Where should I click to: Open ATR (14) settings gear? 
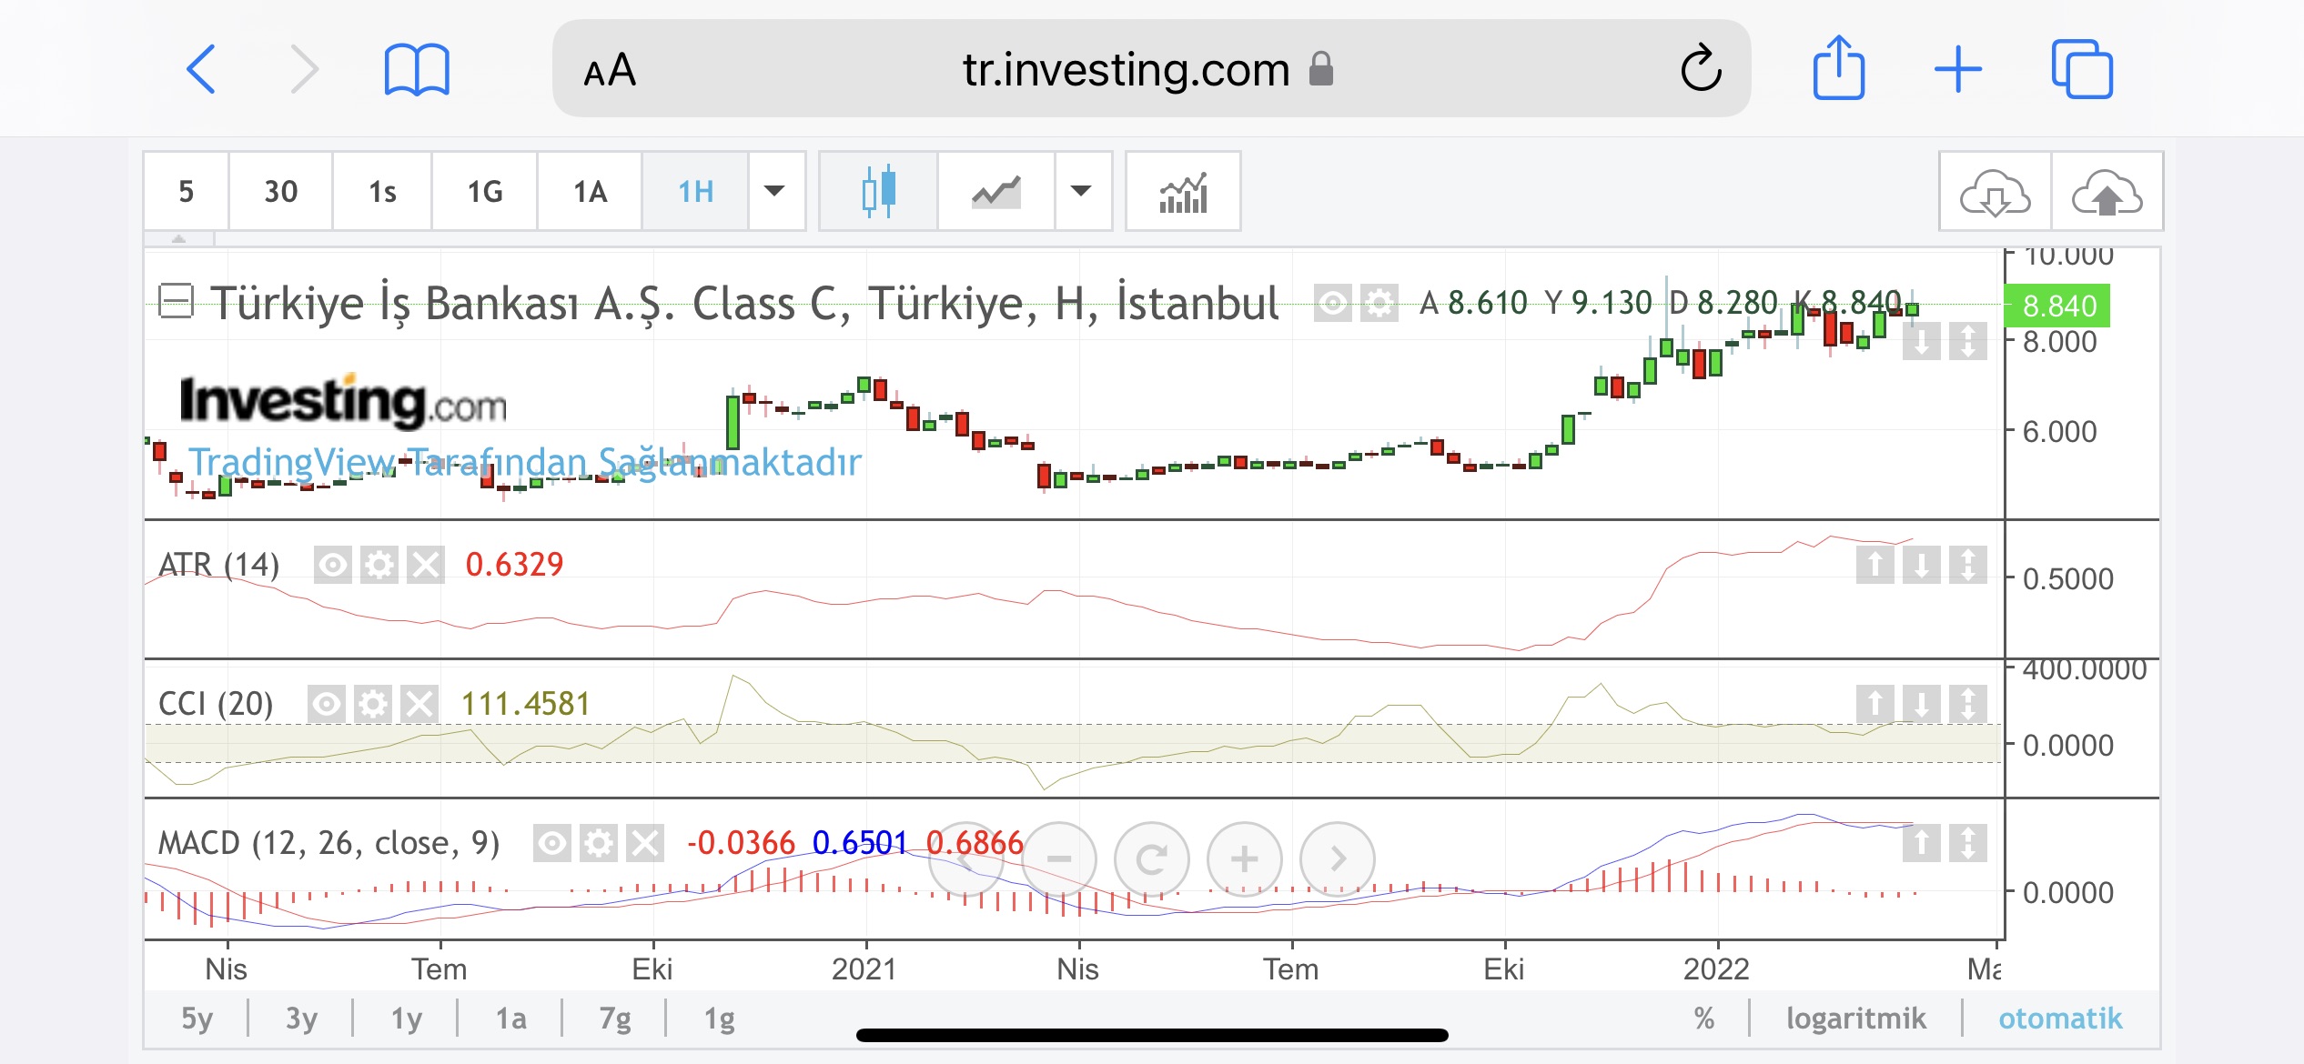pos(379,565)
